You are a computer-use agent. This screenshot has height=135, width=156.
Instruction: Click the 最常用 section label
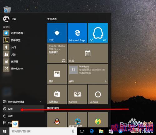coord(7,27)
